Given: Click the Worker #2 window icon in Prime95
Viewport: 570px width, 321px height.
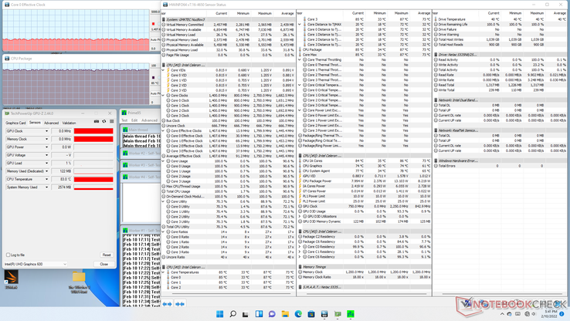Looking at the screenshot, I should point(125,154).
